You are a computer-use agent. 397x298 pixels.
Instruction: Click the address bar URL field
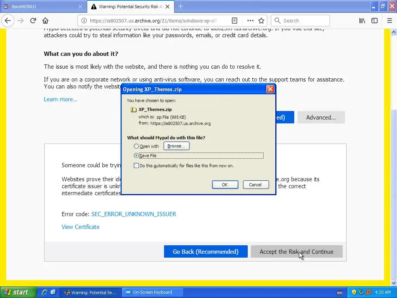point(153,21)
